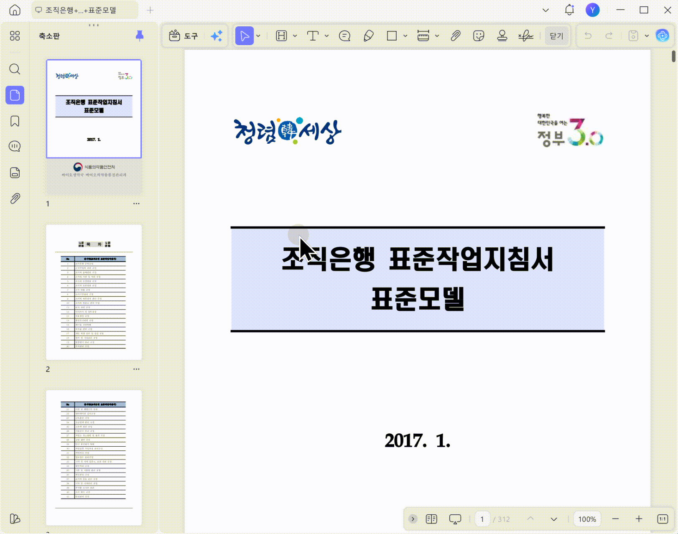Collapse the bottom page navigation bar

413,519
